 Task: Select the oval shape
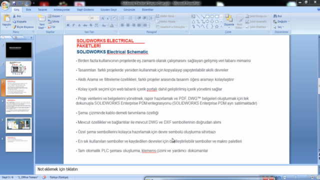click(212, 16)
